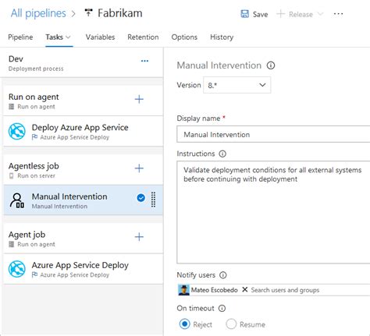This screenshot has width=370, height=336.
Task: Select the Resume radio button
Action: coord(231,324)
